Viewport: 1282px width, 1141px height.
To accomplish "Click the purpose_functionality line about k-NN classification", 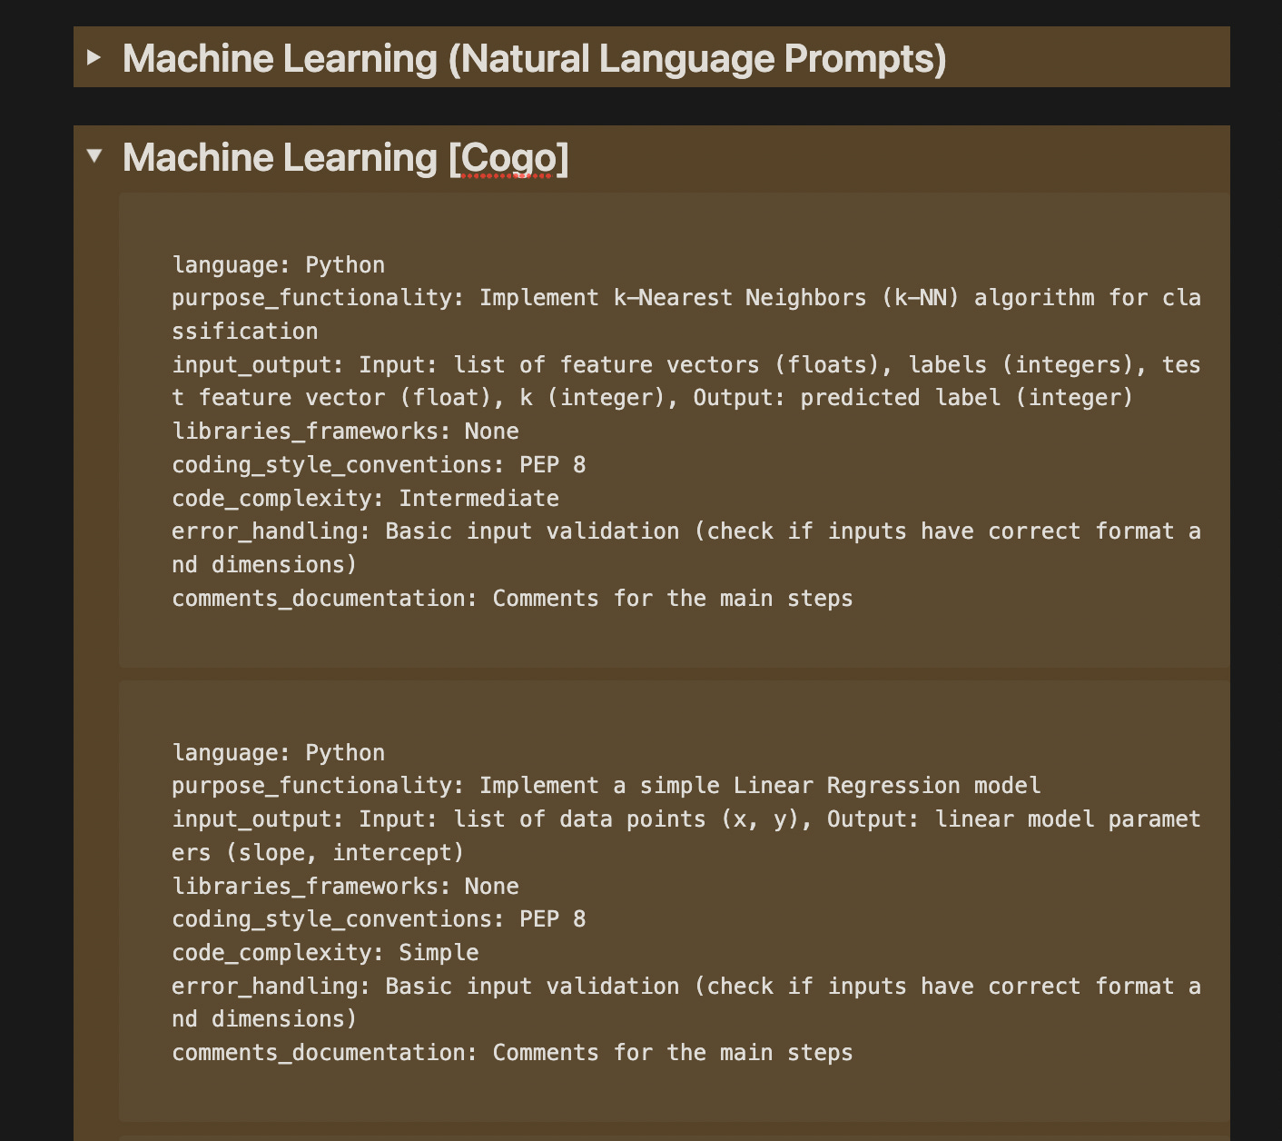I will pos(636,297).
